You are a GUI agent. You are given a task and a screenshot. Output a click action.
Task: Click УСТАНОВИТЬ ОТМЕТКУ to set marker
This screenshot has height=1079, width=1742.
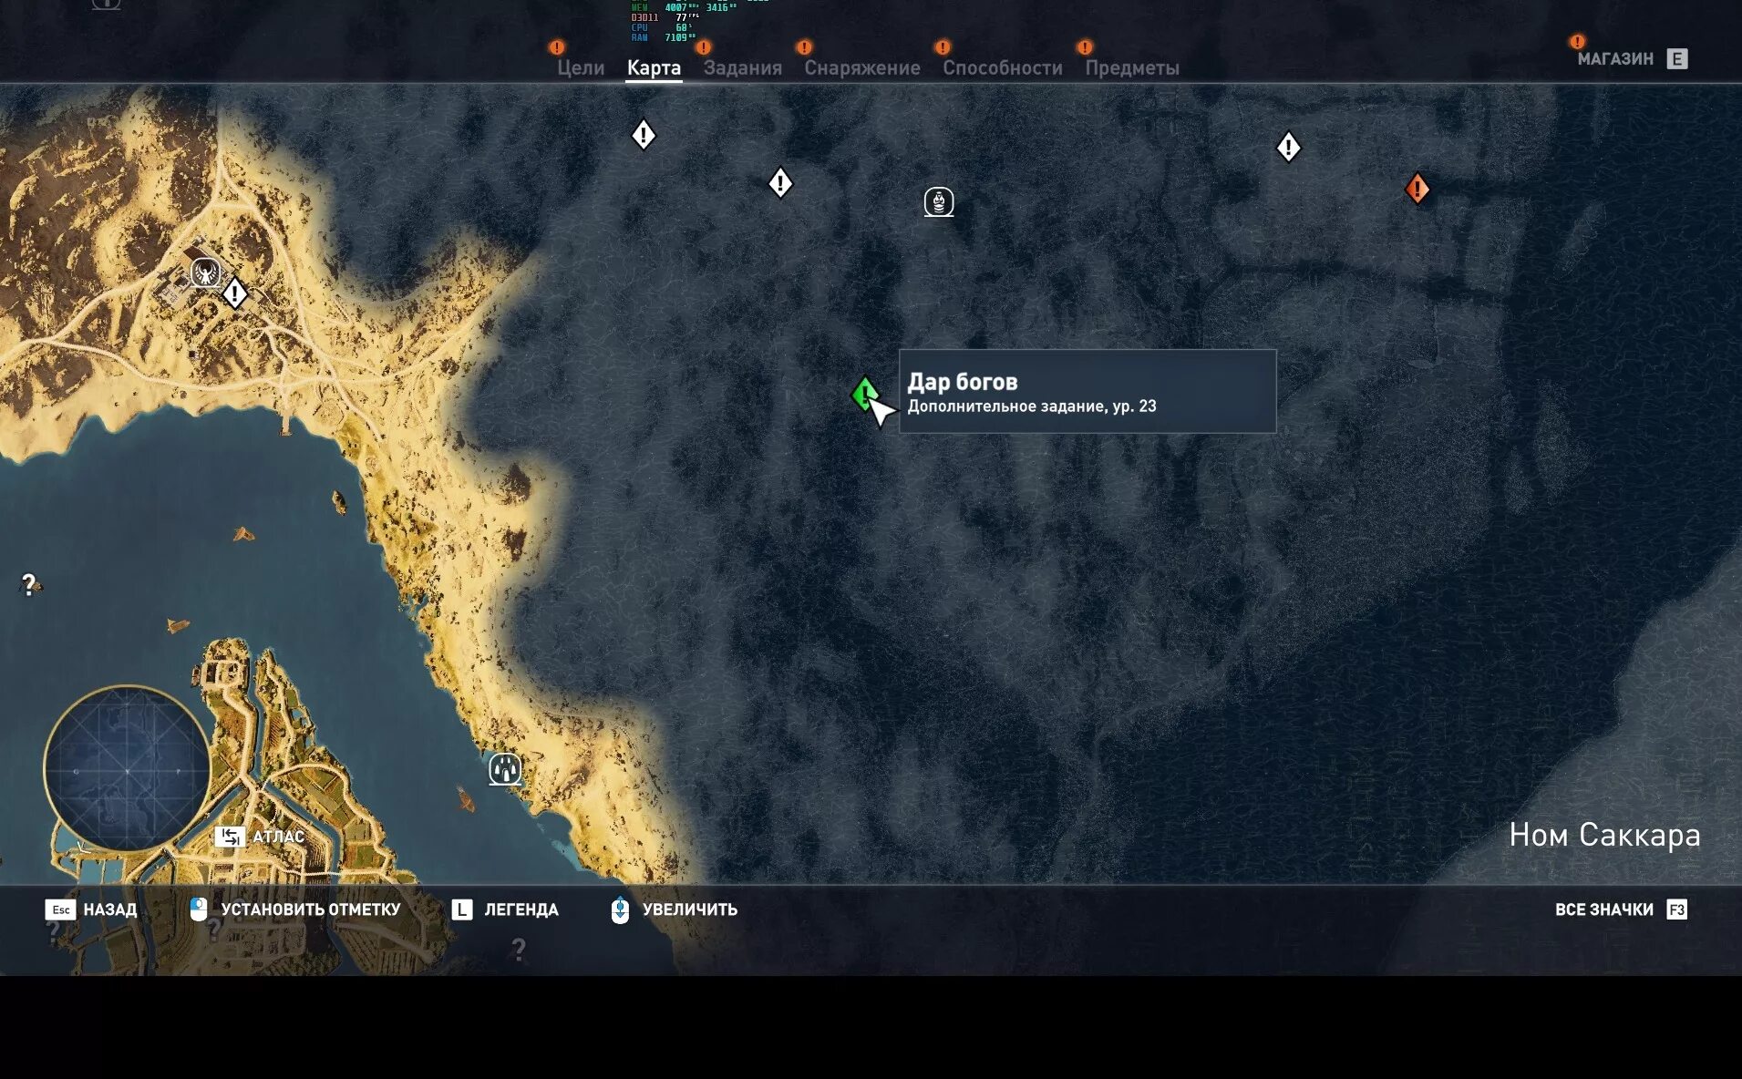[x=310, y=909]
